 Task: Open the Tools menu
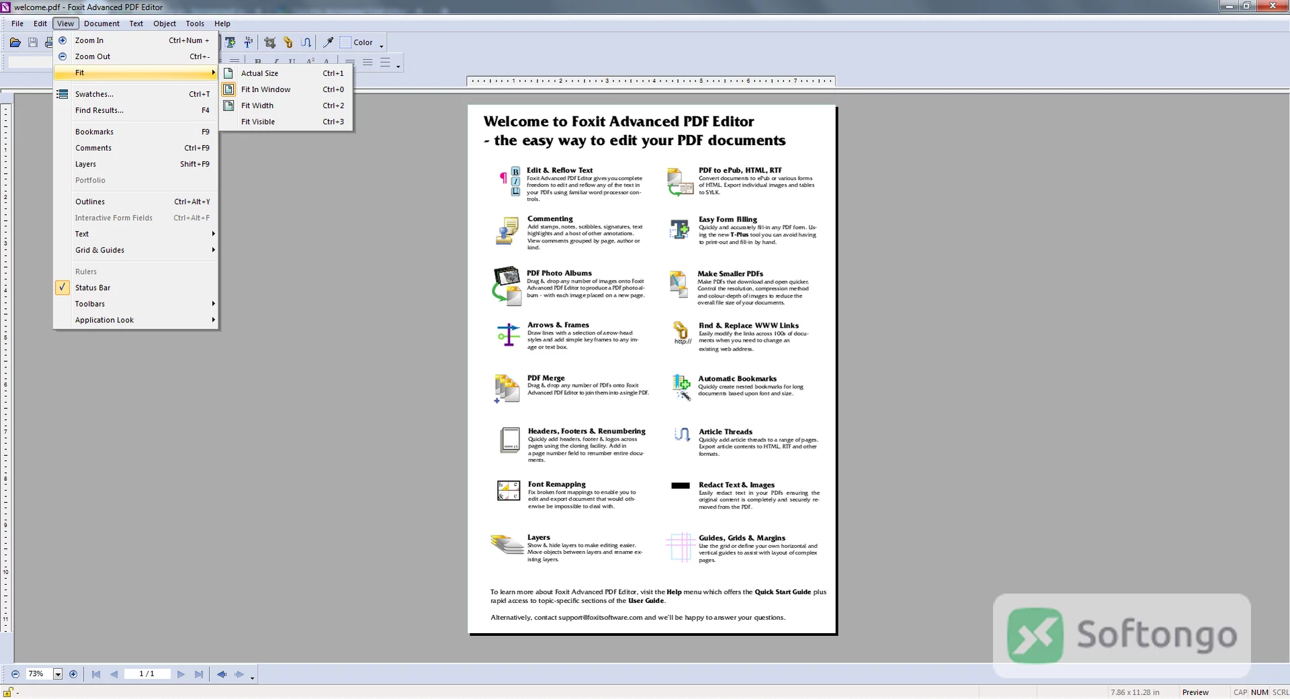[x=195, y=24]
